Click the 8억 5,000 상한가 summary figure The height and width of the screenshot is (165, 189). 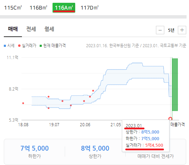[95, 148]
